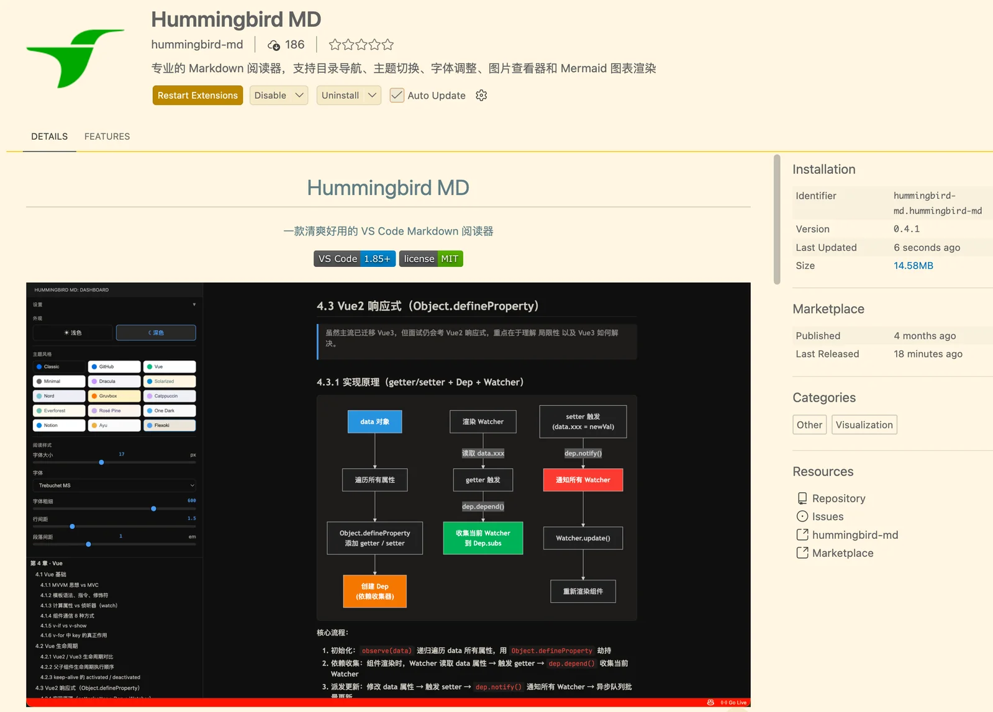Click the install count cloud icon
The width and height of the screenshot is (993, 712).
tap(274, 45)
